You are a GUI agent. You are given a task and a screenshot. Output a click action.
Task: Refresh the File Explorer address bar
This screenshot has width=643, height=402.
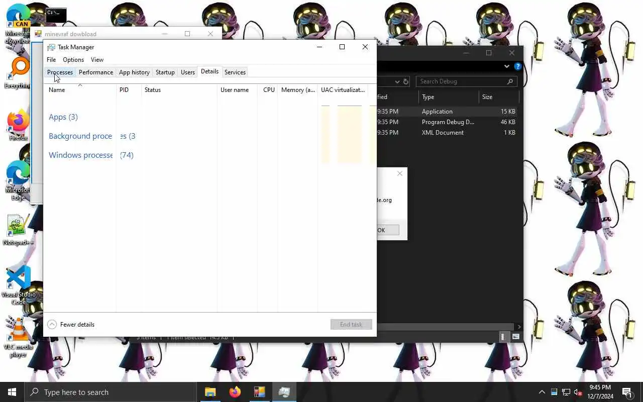(406, 81)
